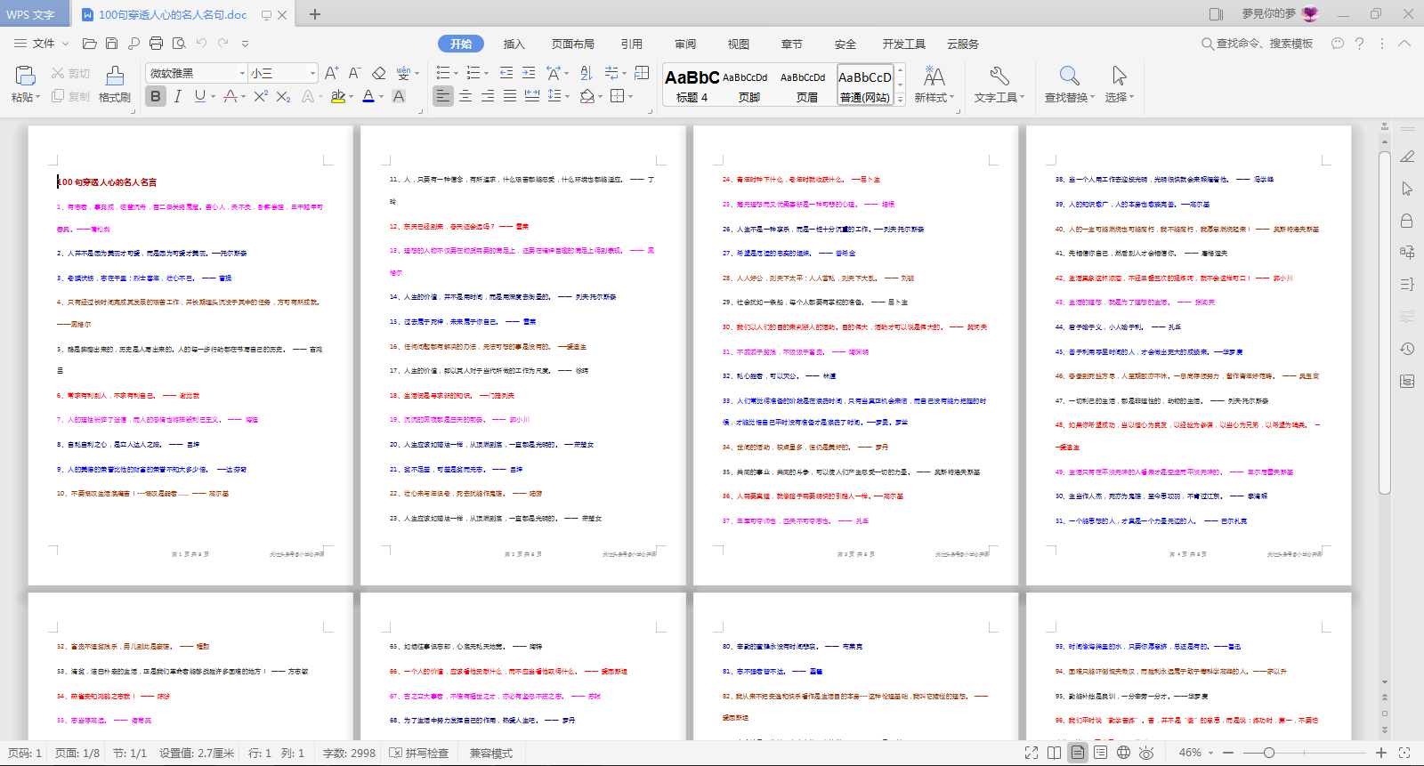Expand the bullet list dropdown arrow
The image size is (1424, 766).
click(x=456, y=74)
